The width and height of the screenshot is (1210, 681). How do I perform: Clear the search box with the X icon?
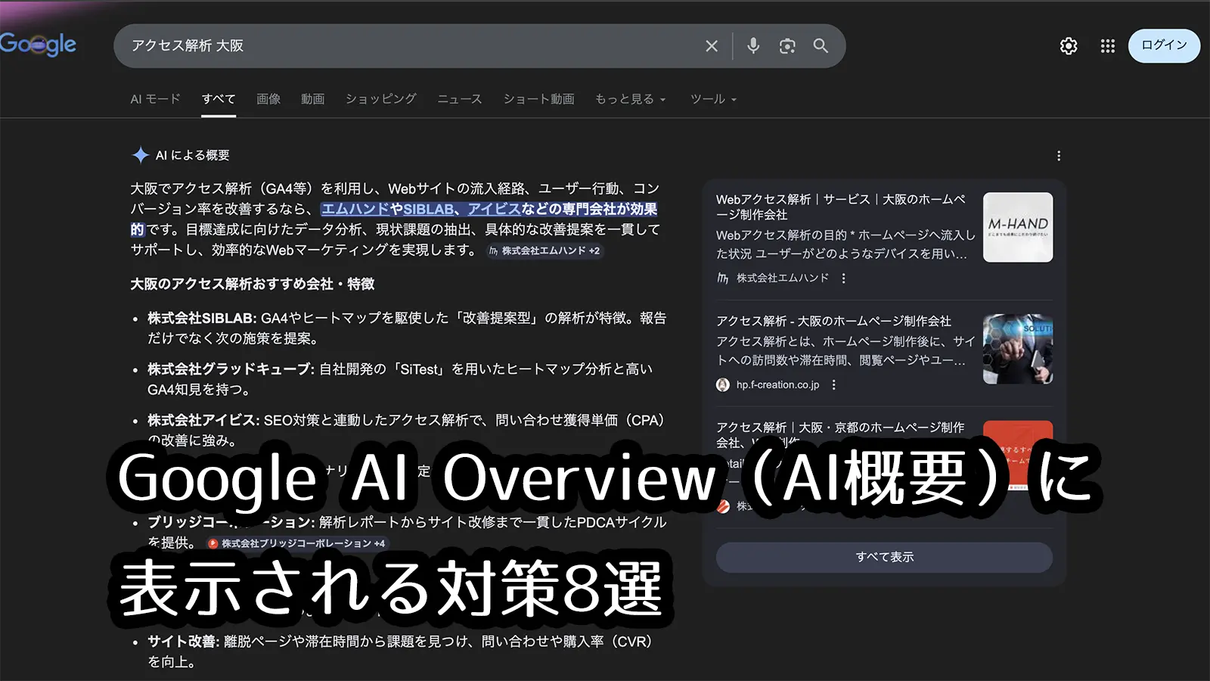pyautogui.click(x=712, y=46)
